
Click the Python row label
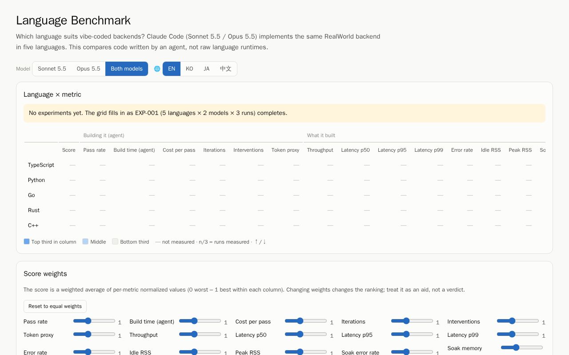[36, 180]
